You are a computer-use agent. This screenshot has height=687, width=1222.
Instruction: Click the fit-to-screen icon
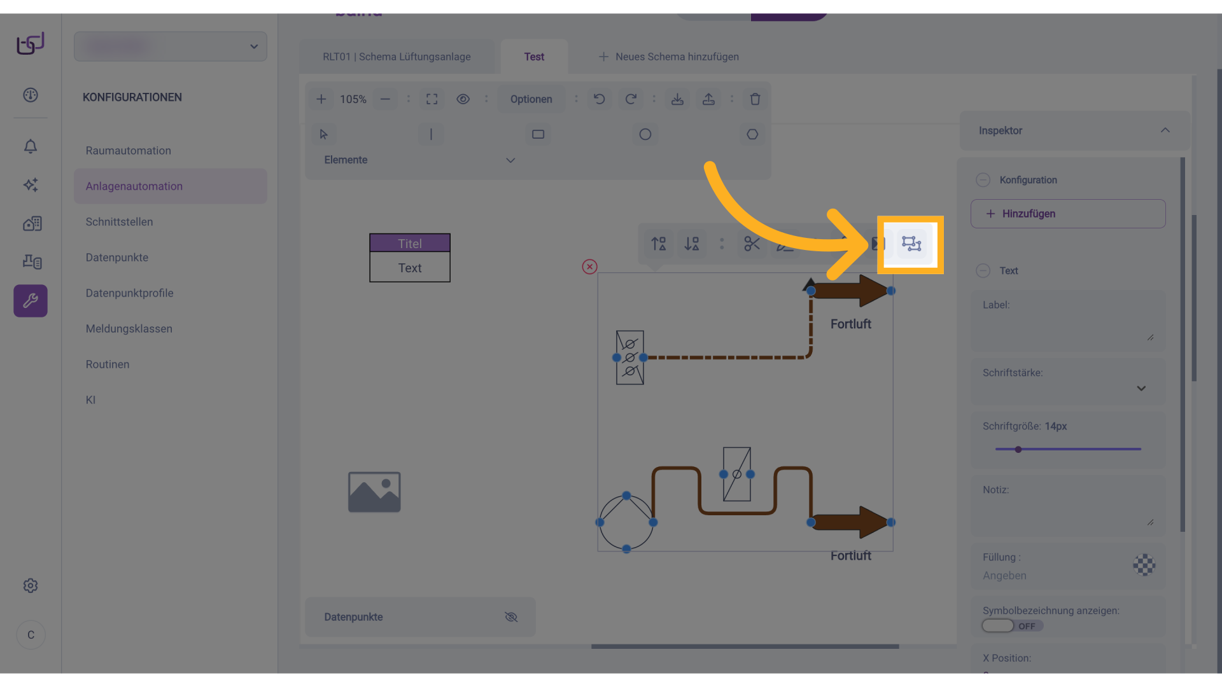432,99
